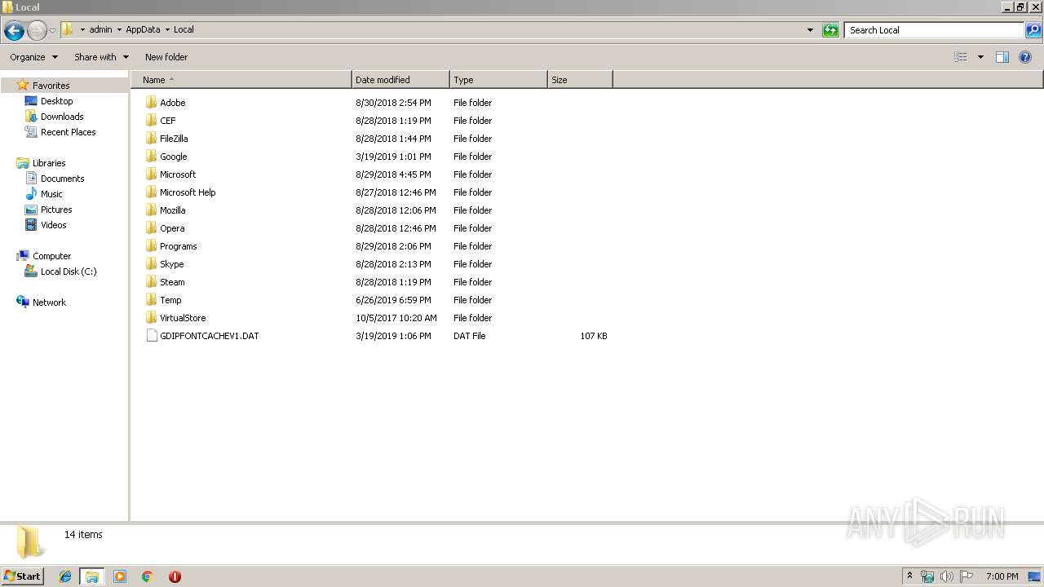Click the Forward navigation arrow

coord(37,31)
